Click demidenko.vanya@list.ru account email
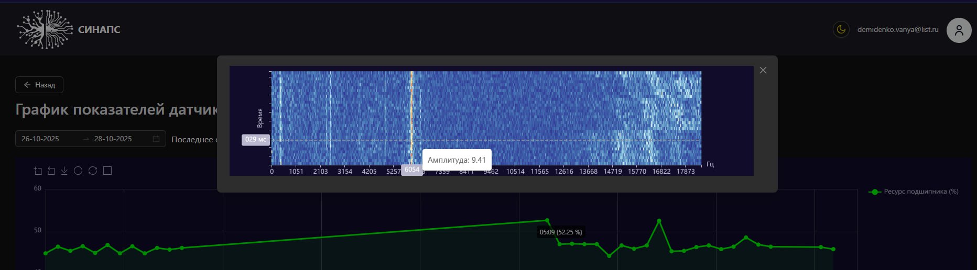 [898, 29]
